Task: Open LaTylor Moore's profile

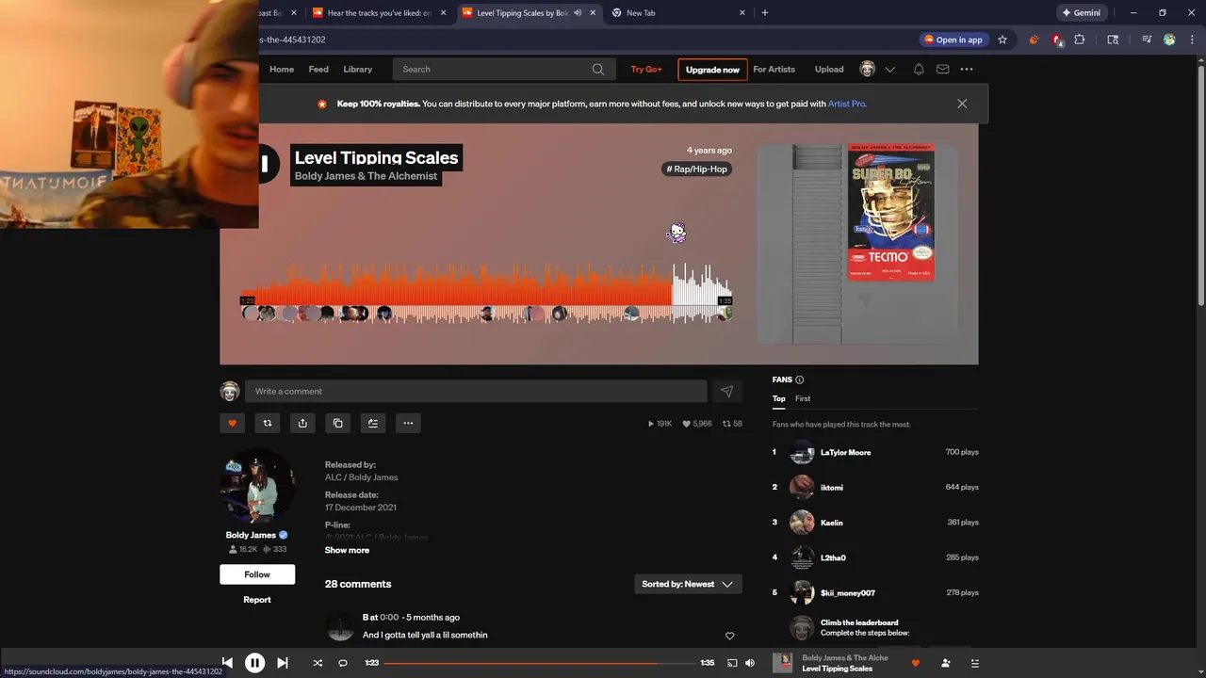Action: click(845, 452)
